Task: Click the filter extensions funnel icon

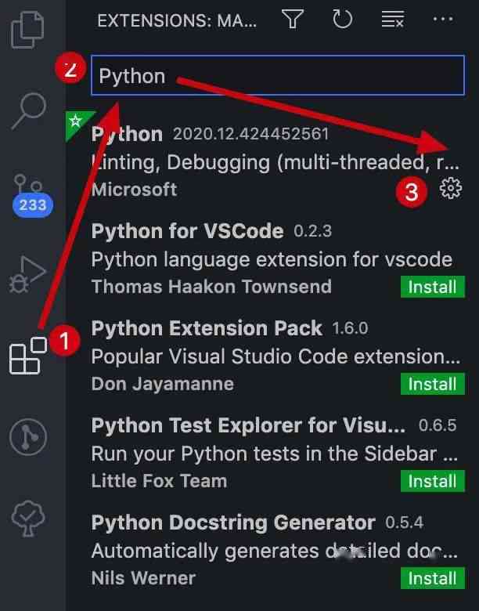Action: click(293, 19)
